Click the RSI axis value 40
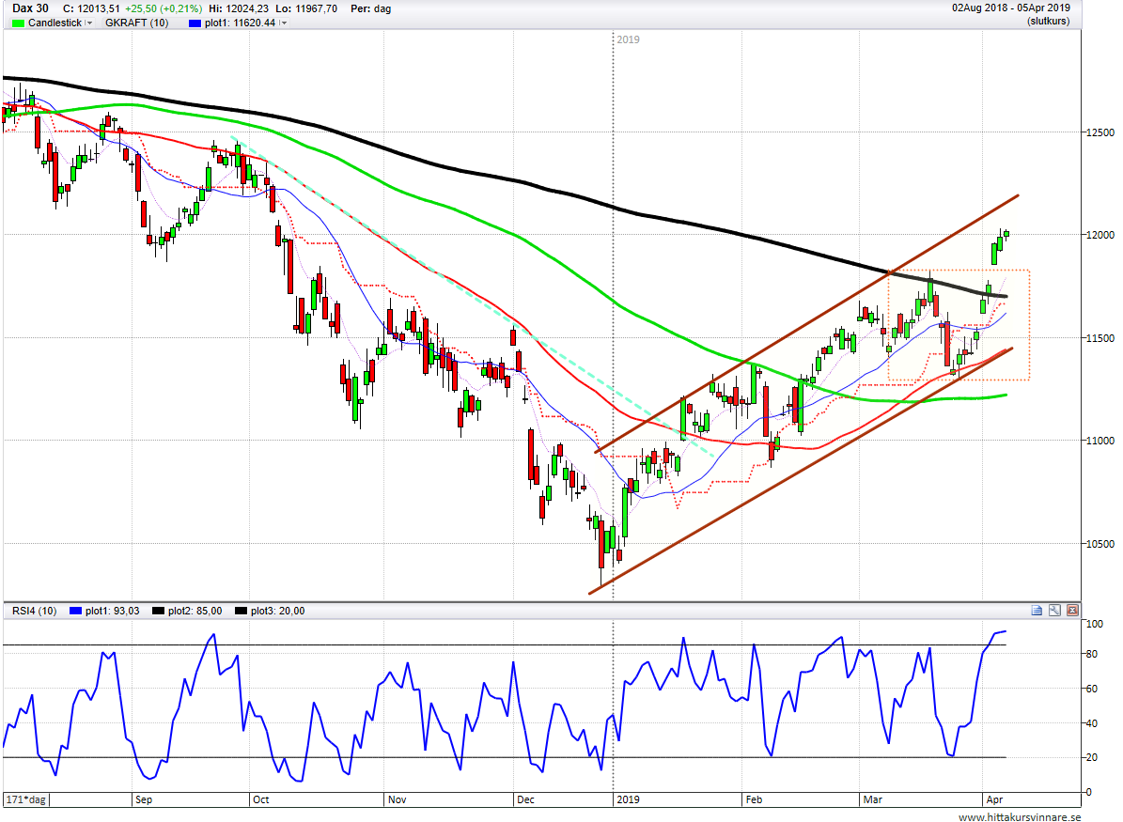1123x822 pixels. click(1091, 723)
